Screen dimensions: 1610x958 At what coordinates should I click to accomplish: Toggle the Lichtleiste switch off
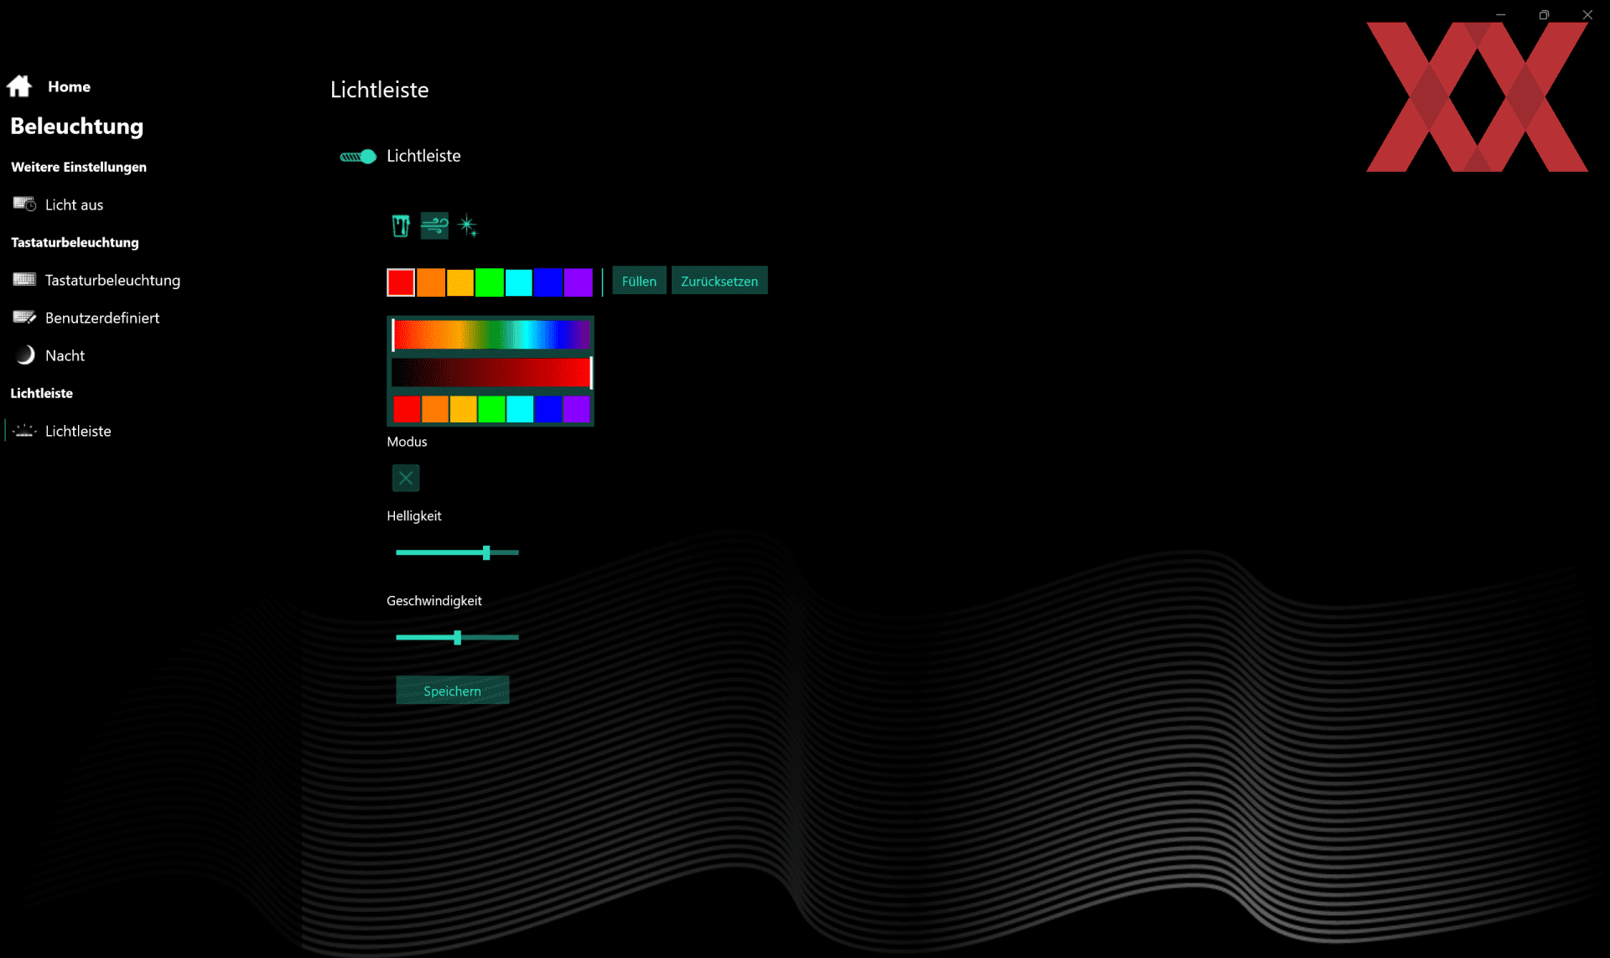point(358,157)
